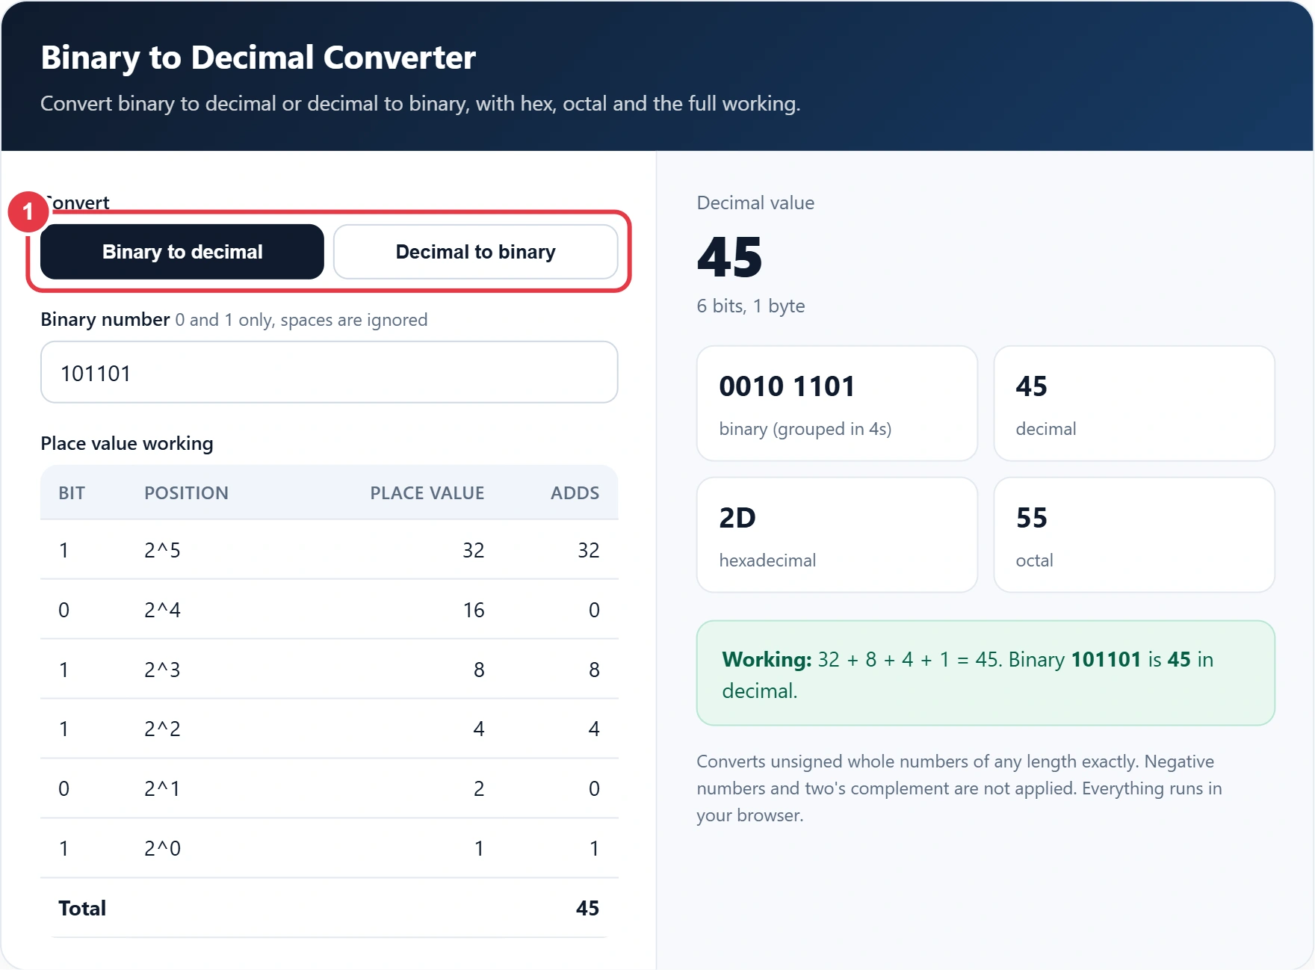
Task: Click the binary number input containing 101101
Action: coord(329,372)
